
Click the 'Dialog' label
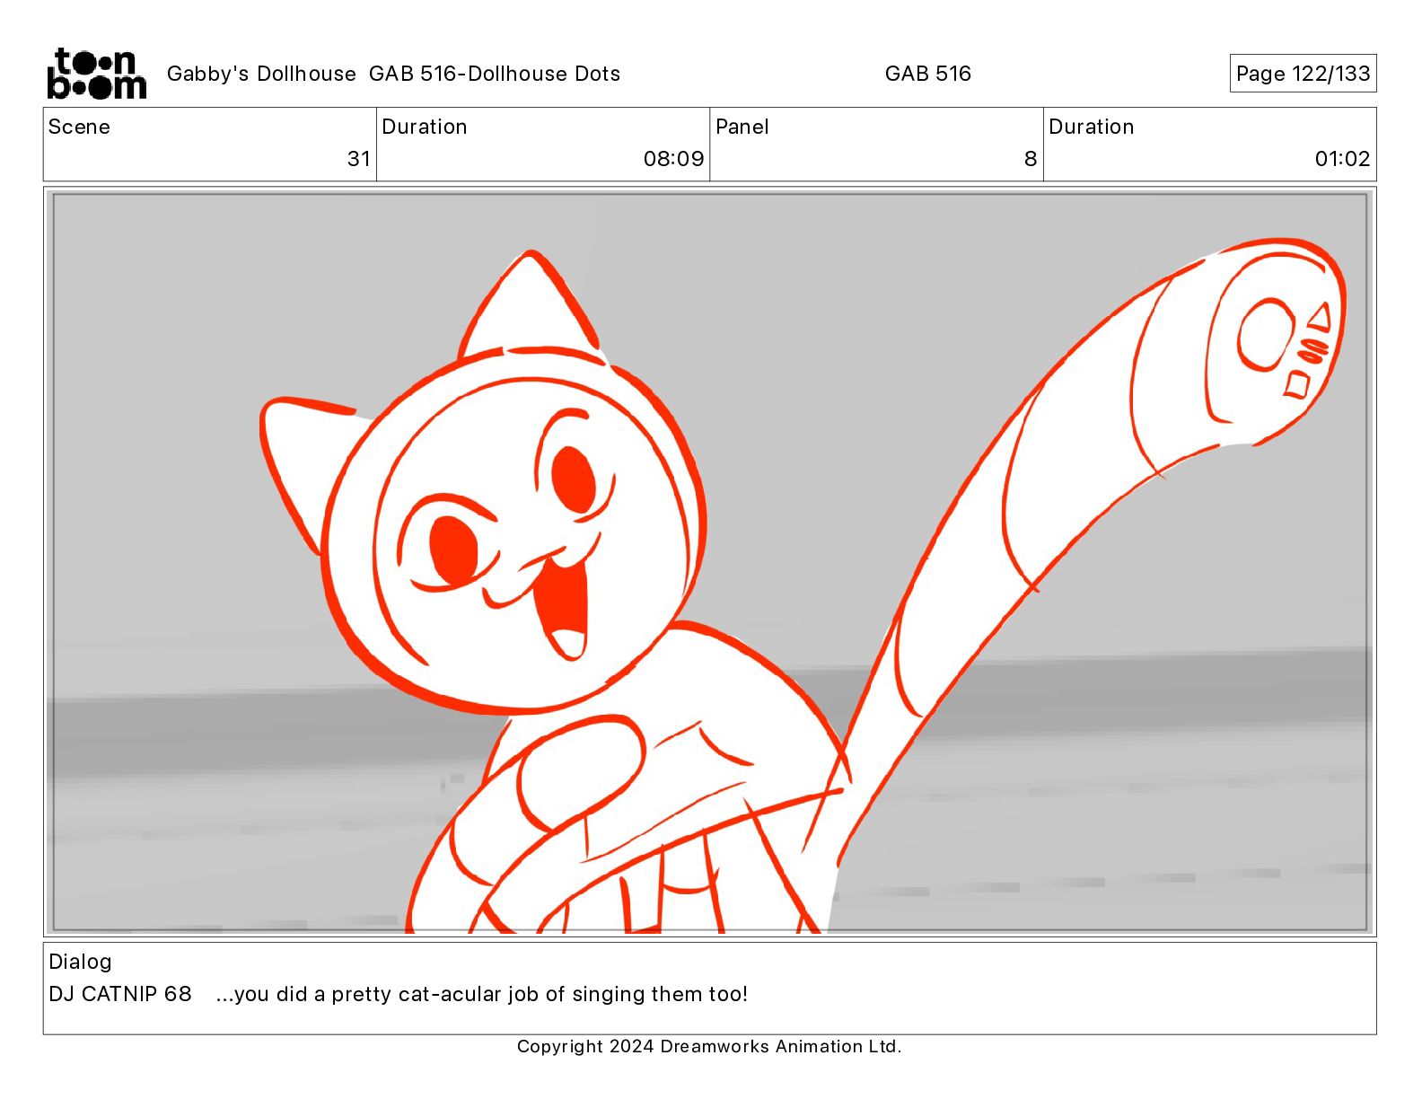[x=80, y=962]
